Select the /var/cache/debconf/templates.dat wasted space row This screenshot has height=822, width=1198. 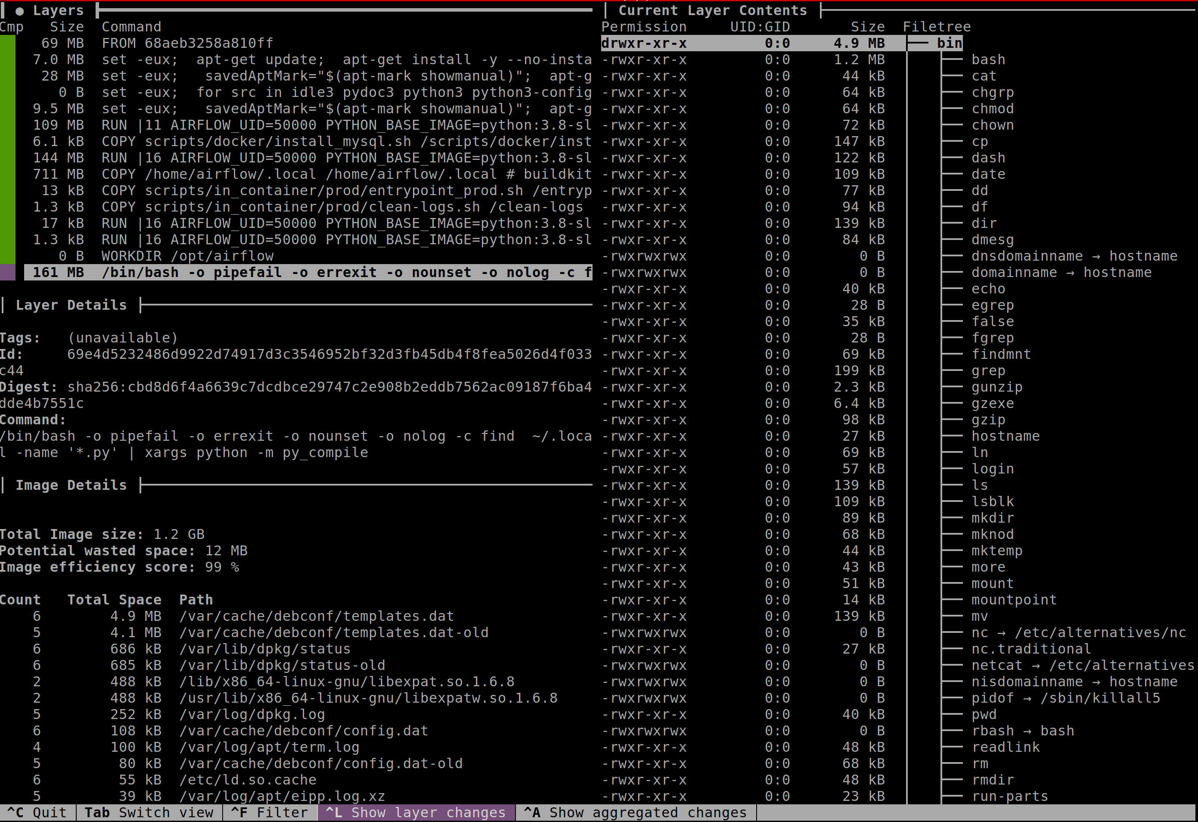point(316,616)
